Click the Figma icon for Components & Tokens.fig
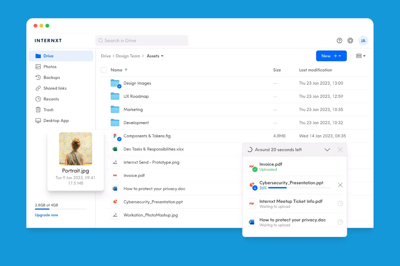The image size is (400, 266). pyautogui.click(x=115, y=136)
